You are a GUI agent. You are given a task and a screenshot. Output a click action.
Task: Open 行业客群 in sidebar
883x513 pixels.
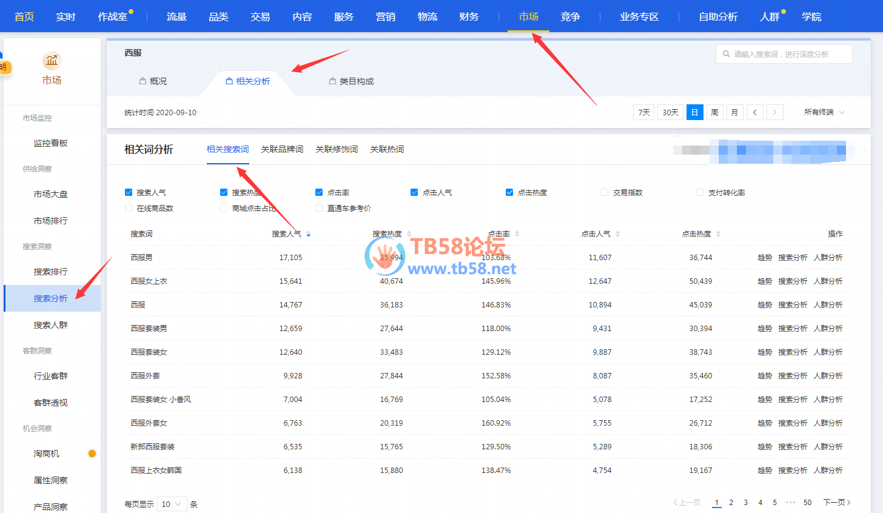coord(51,376)
